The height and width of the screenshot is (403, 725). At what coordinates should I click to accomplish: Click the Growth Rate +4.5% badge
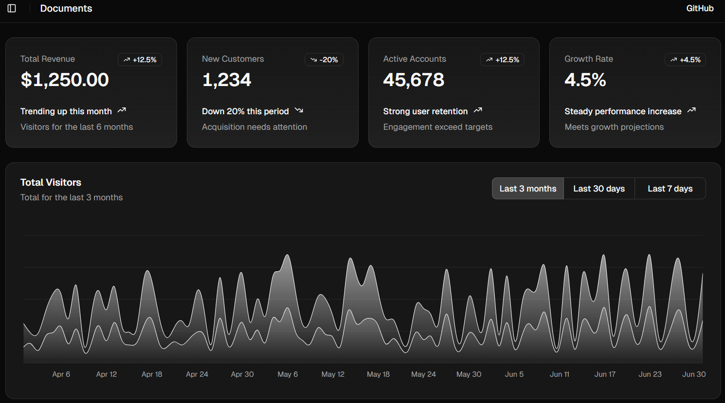tap(685, 60)
